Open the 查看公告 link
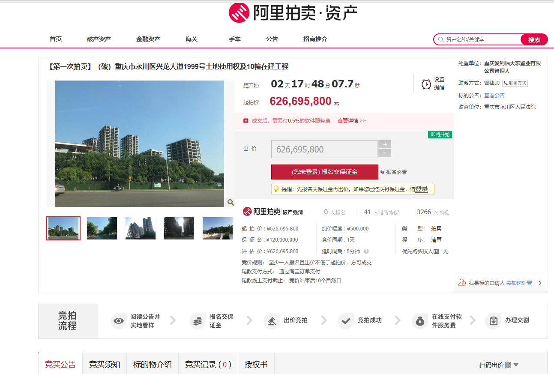This screenshot has height=374, width=554. [494, 95]
